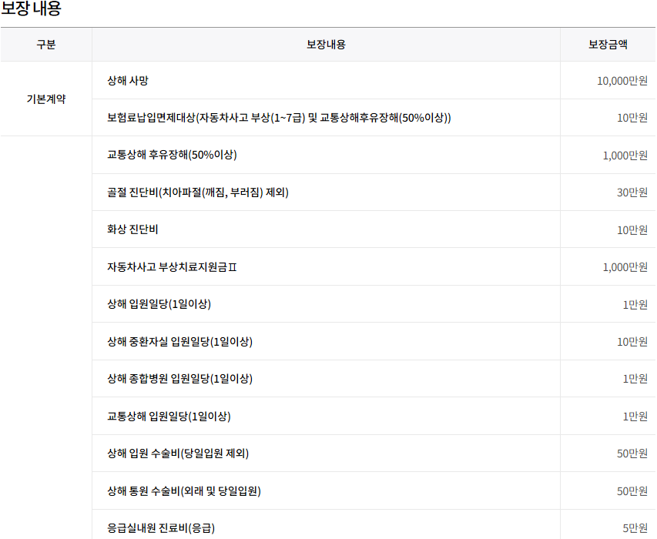Image resolution: width=657 pixels, height=539 pixels.
Task: Select the 구분 column header
Action: click(x=46, y=45)
